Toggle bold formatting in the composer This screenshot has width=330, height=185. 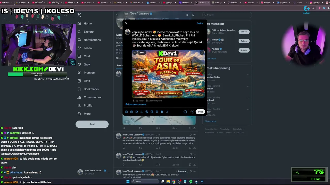162,112
